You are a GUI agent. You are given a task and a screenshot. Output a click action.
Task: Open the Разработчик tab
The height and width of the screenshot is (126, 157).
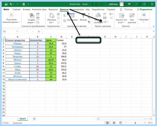pos(98,9)
